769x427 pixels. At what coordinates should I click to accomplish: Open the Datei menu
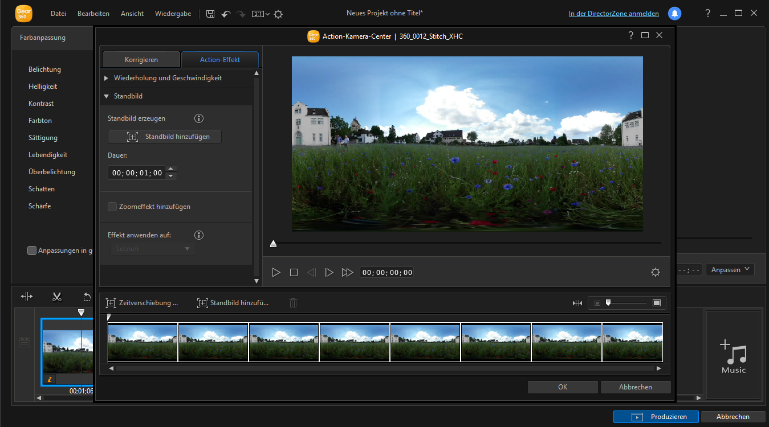(x=58, y=13)
